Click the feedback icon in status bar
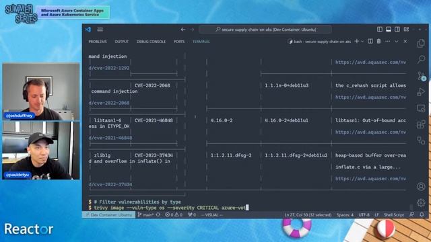 tap(411, 215)
